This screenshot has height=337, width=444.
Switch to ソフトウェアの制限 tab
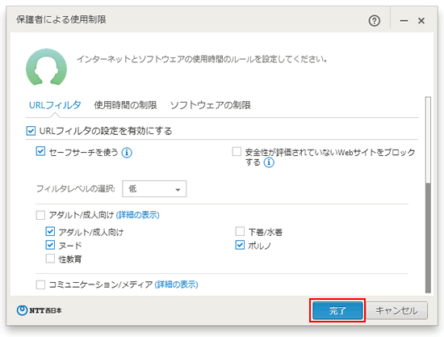pyautogui.click(x=211, y=105)
